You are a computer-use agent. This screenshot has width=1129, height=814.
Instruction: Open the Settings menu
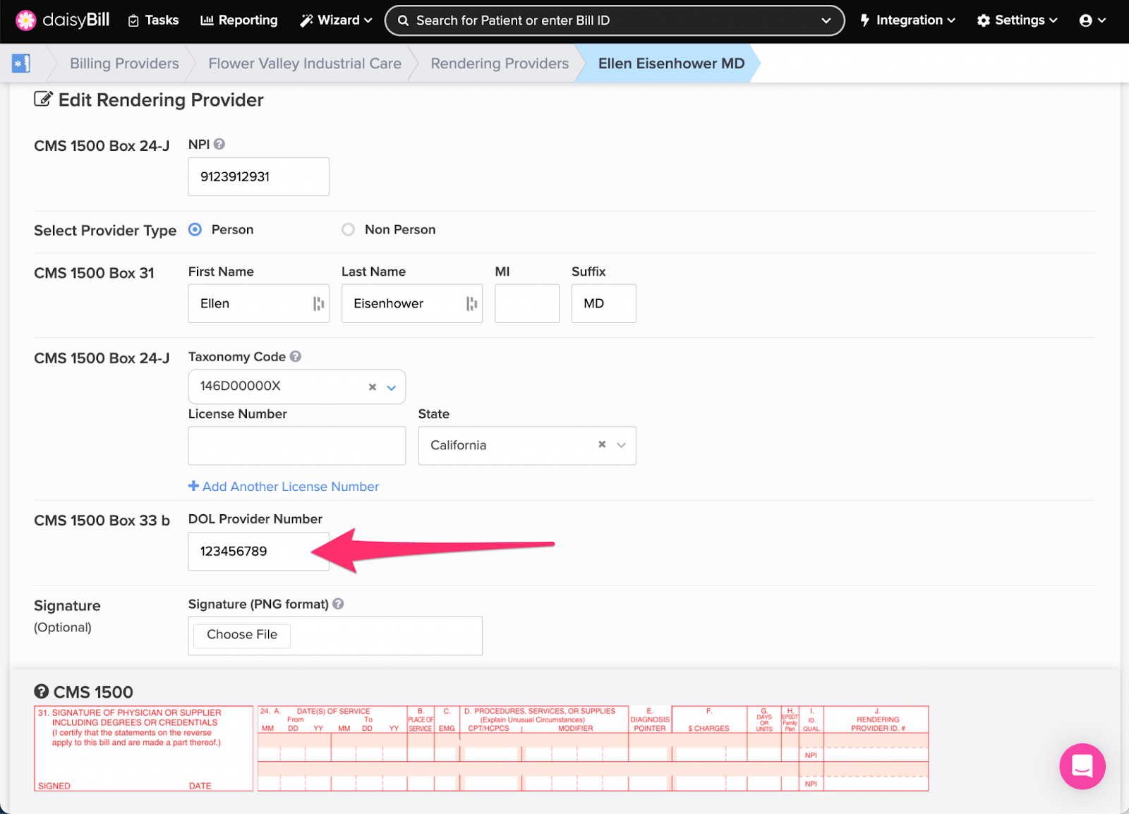(x=1017, y=20)
